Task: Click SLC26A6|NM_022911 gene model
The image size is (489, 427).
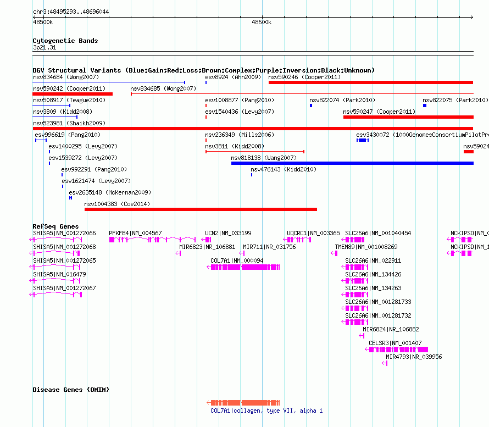Action: pos(355,267)
